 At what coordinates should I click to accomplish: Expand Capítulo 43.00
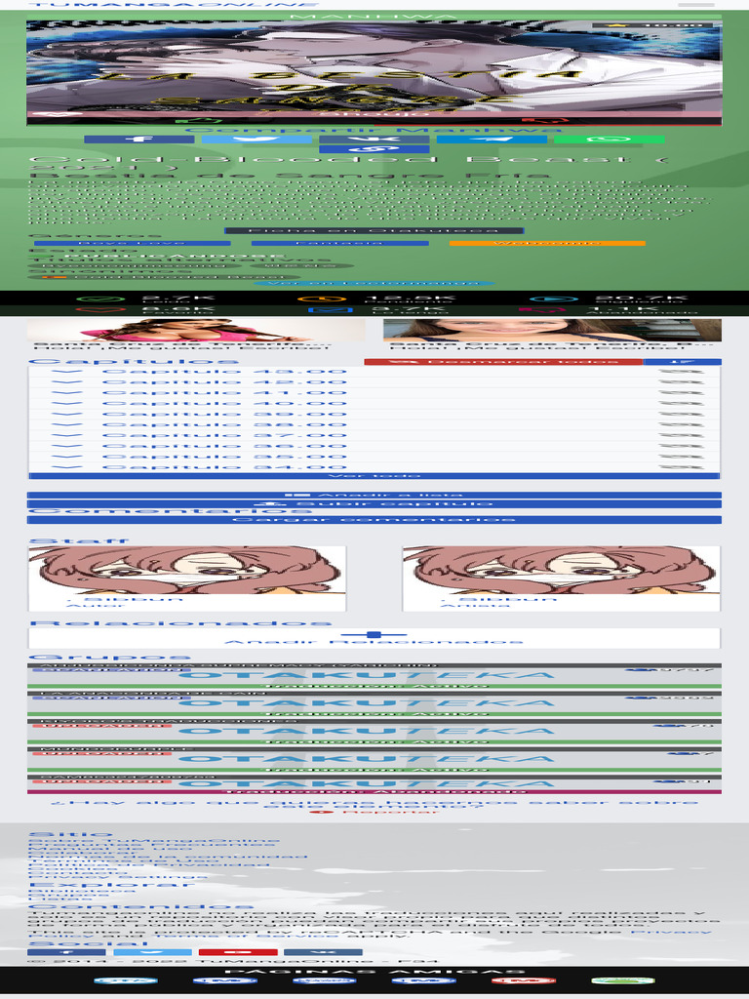224,372
